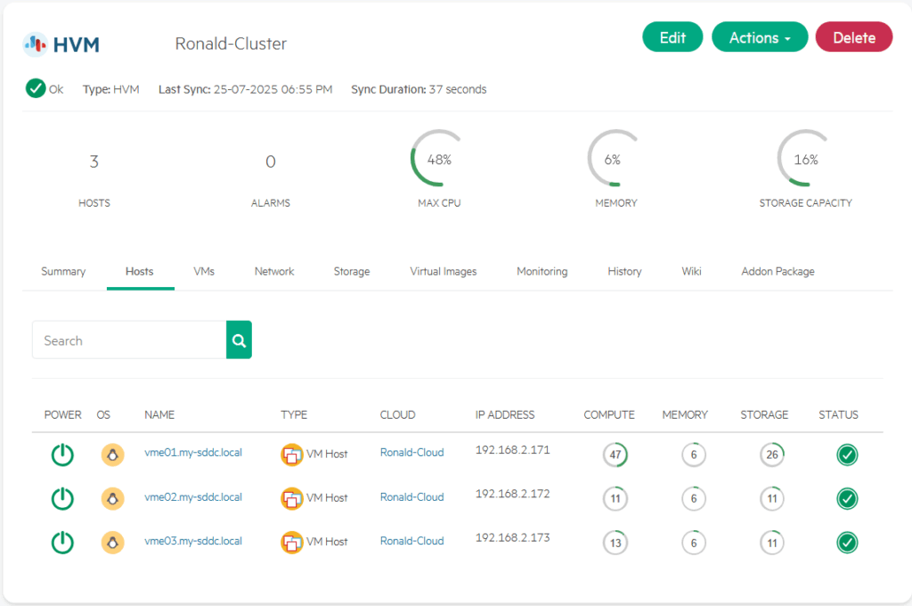Click the red Delete button
Viewport: 912px width, 606px height.
[x=853, y=37]
